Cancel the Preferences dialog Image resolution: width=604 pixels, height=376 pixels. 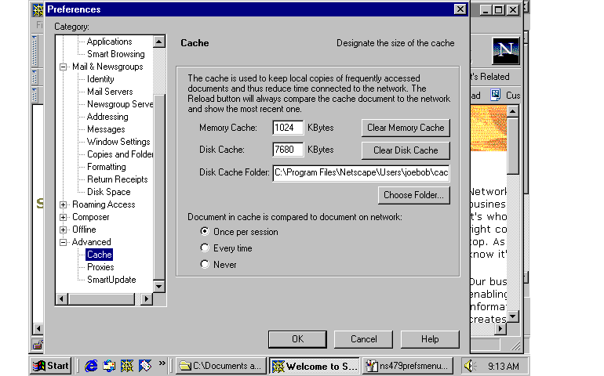364,339
